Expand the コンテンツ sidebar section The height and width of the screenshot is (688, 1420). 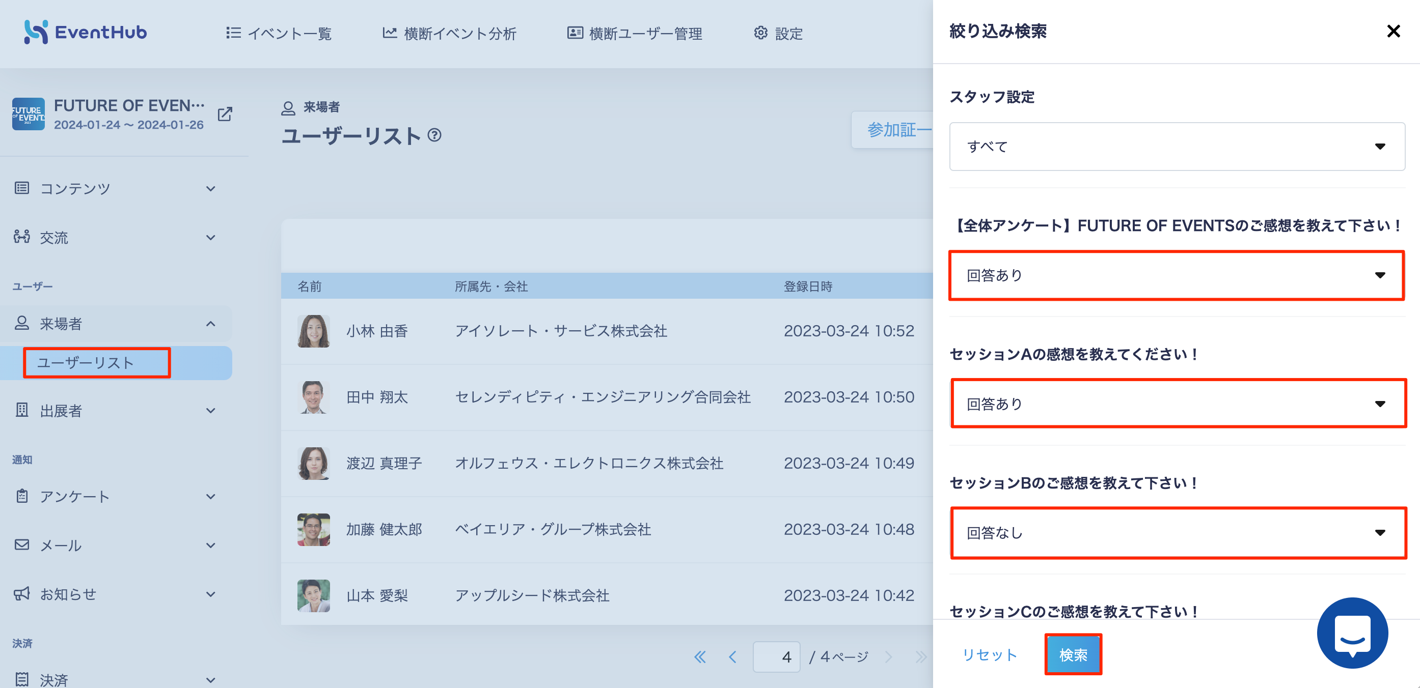point(115,188)
